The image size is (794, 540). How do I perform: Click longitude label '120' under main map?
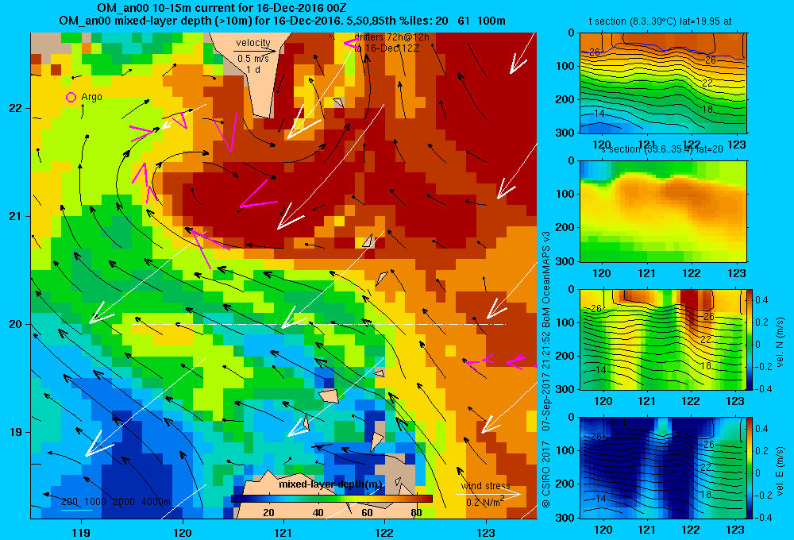coord(183,532)
